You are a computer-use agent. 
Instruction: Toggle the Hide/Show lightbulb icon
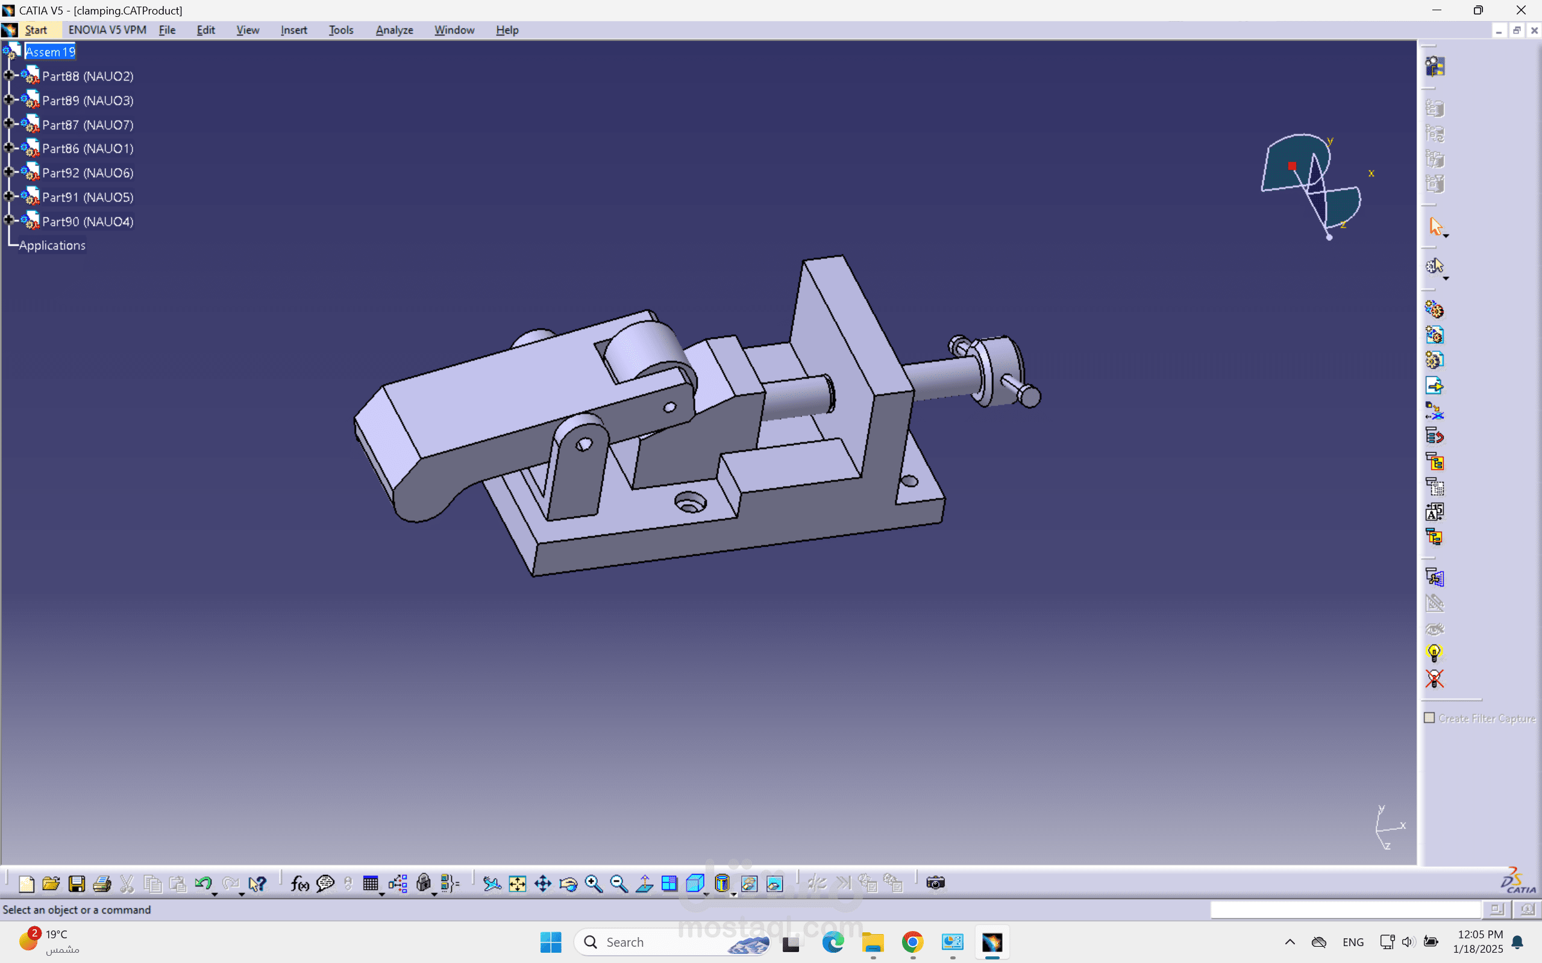pos(1434,653)
